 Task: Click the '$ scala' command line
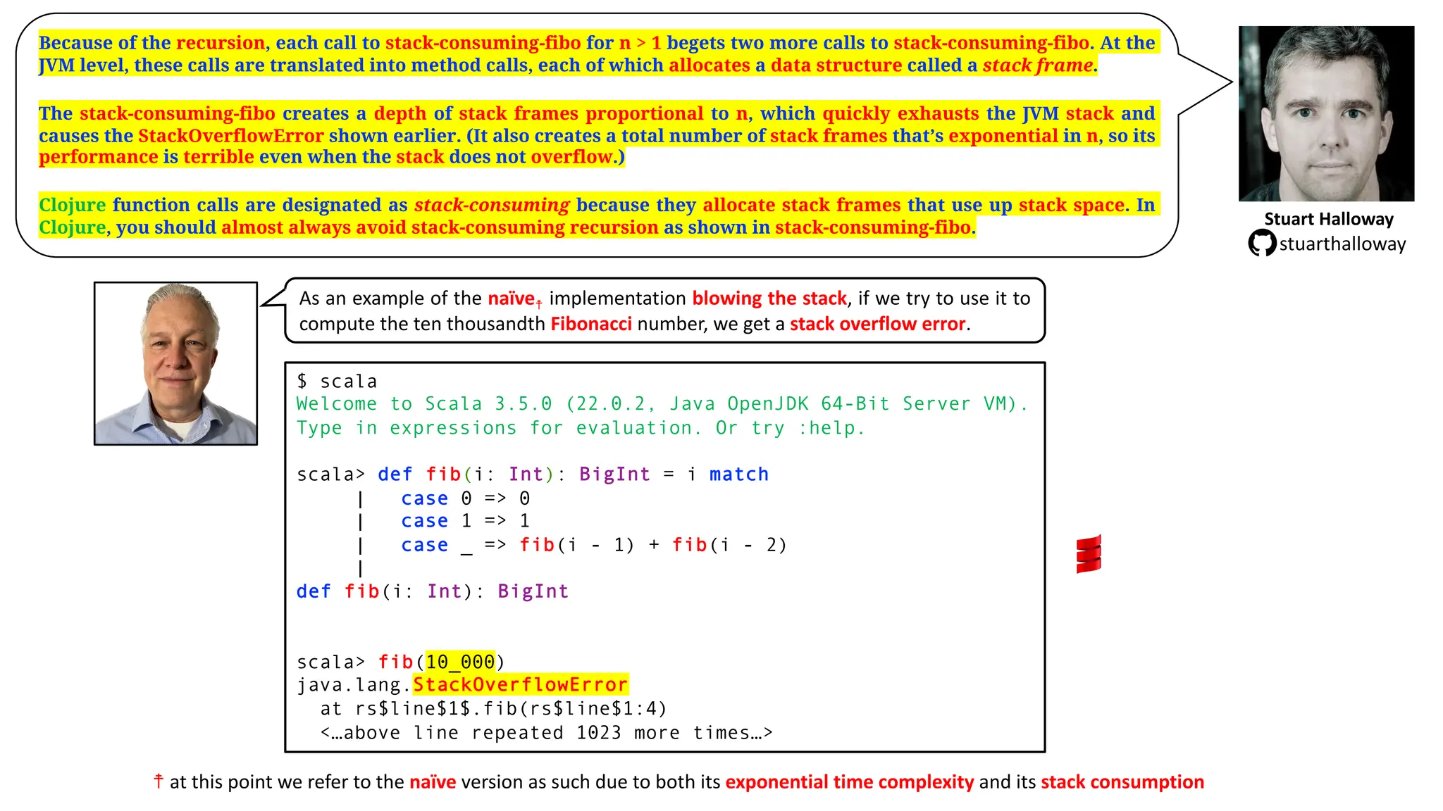click(x=337, y=382)
